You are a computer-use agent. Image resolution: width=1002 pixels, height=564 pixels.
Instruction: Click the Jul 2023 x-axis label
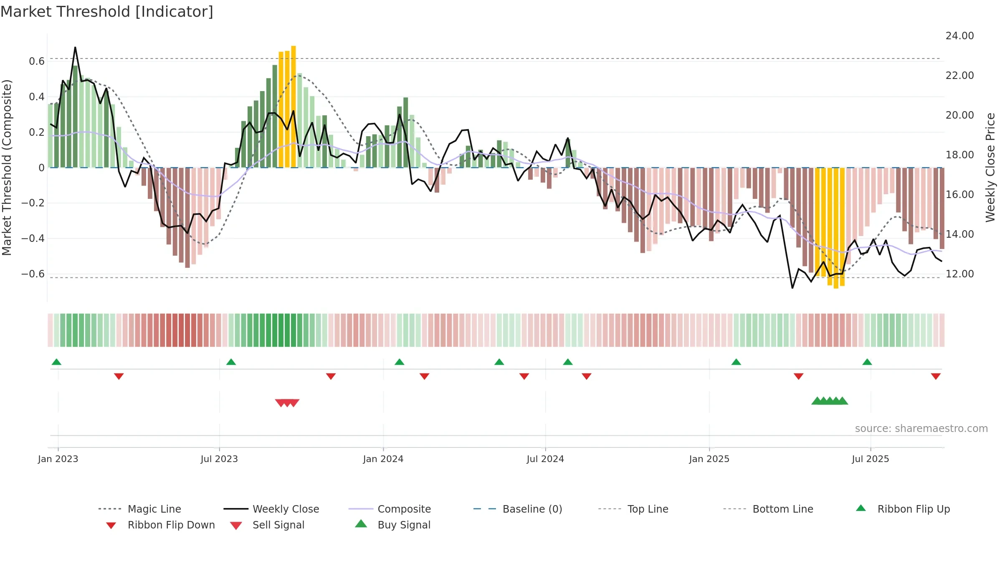pos(219,459)
